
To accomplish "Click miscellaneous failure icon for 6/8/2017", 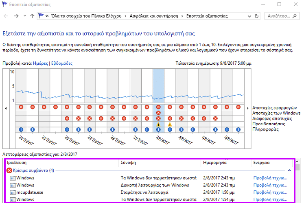I will pyautogui.click(x=204, y=118).
